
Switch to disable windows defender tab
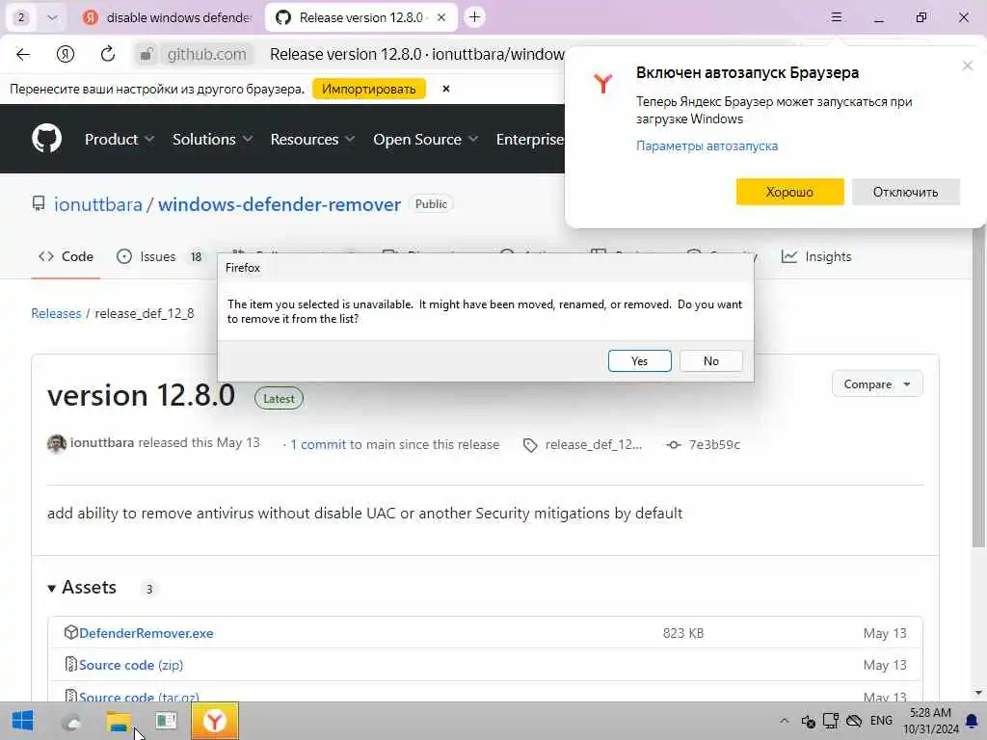(x=169, y=17)
